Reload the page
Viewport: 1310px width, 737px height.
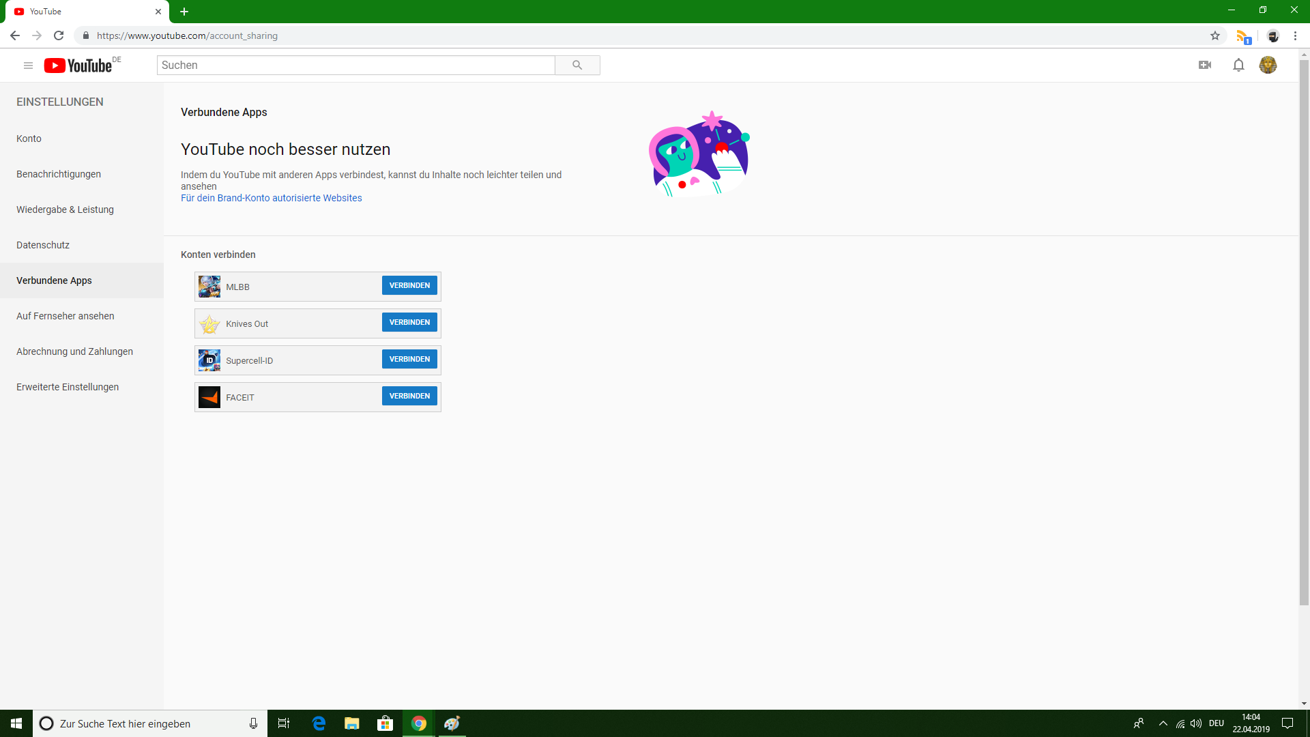point(59,35)
